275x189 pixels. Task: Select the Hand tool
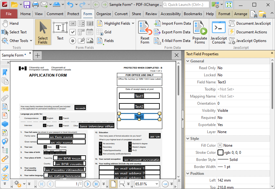coord(10,23)
